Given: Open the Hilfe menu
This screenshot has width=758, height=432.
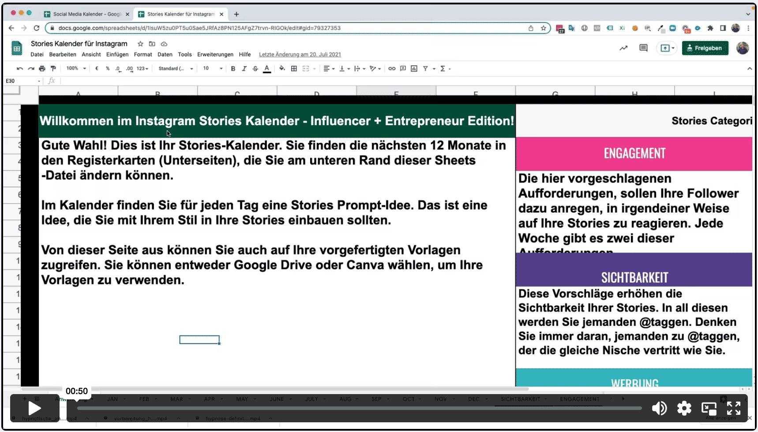Looking at the screenshot, I should click(245, 55).
